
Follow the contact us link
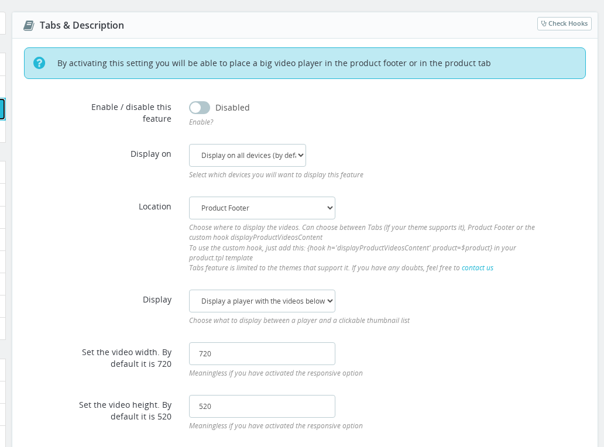click(x=477, y=267)
